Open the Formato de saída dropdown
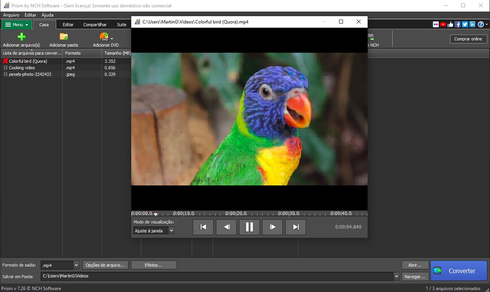This screenshot has height=292, width=490. click(x=76, y=265)
